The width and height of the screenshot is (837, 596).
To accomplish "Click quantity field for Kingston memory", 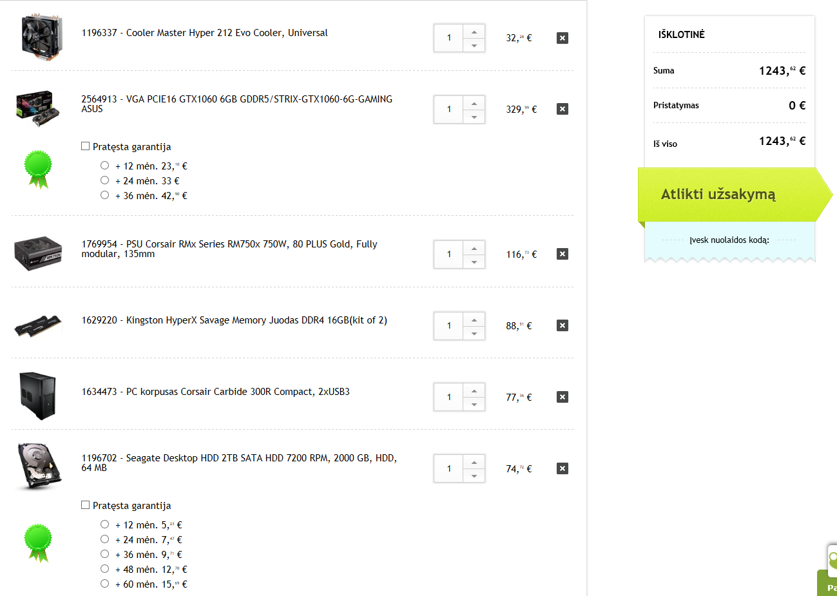I will (x=449, y=326).
